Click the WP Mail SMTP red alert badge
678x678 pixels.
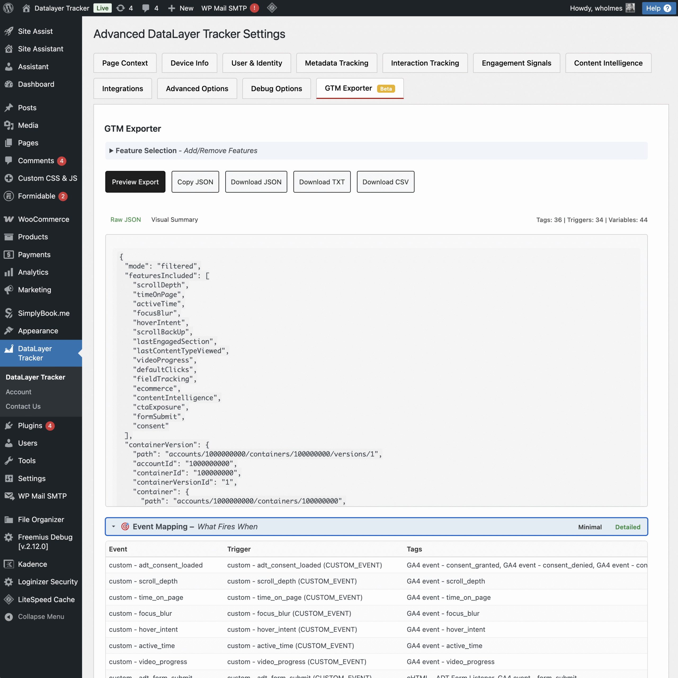click(x=255, y=8)
